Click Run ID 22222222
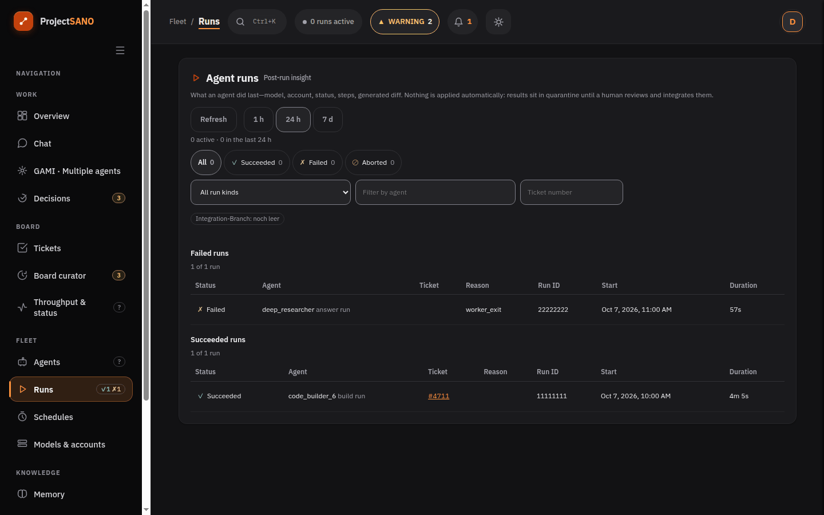 click(x=553, y=310)
